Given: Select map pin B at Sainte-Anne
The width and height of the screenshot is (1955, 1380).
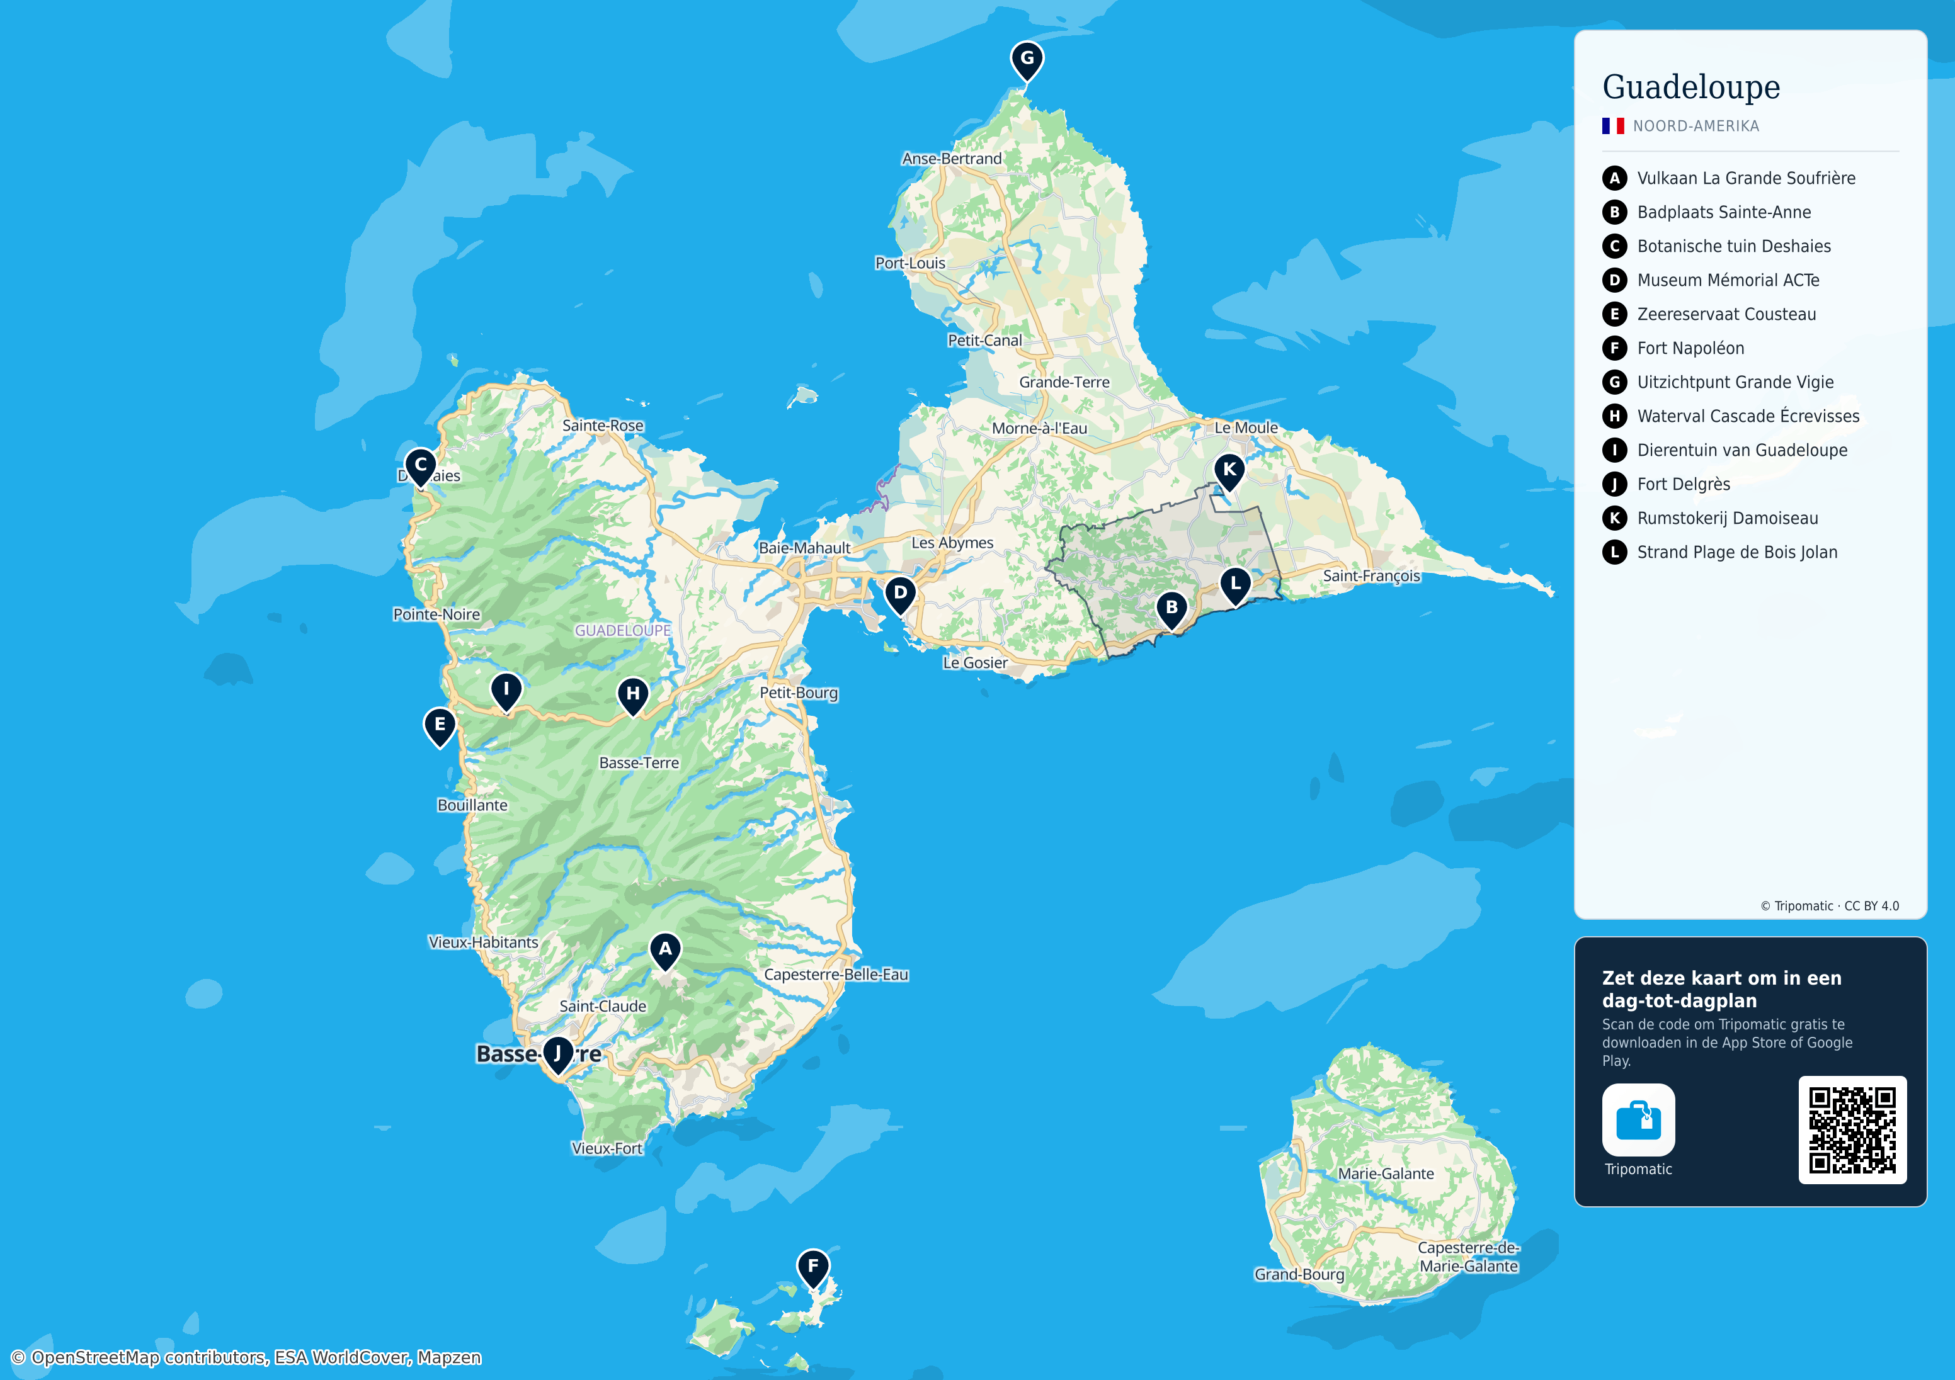Looking at the screenshot, I should coord(1171,609).
